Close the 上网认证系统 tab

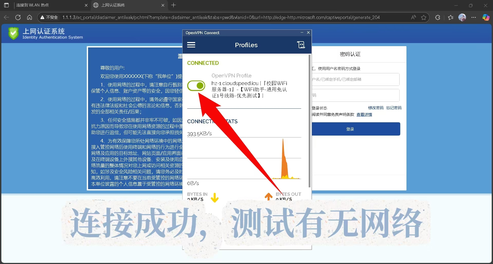tap(163, 5)
